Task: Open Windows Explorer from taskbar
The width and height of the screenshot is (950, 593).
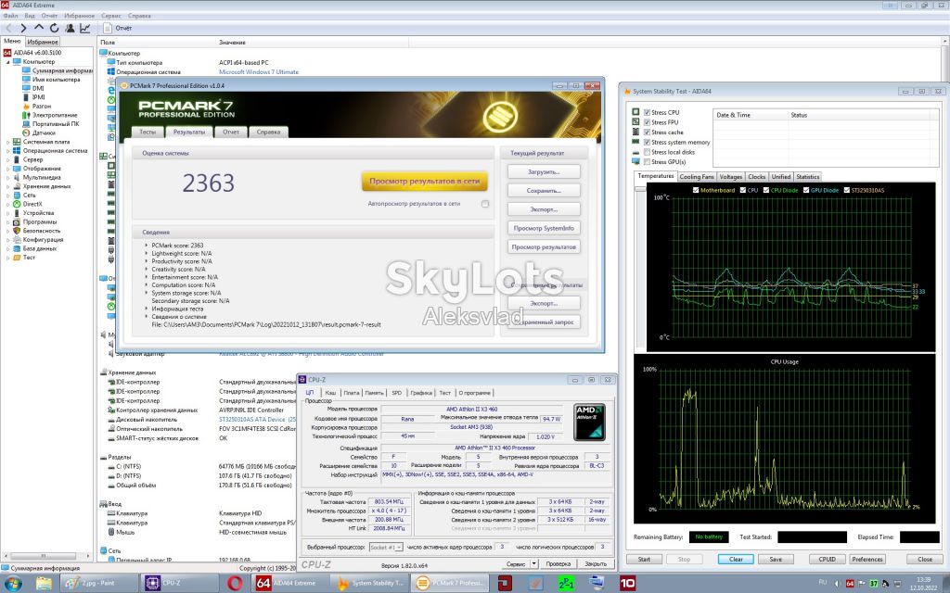Action: pos(44,584)
